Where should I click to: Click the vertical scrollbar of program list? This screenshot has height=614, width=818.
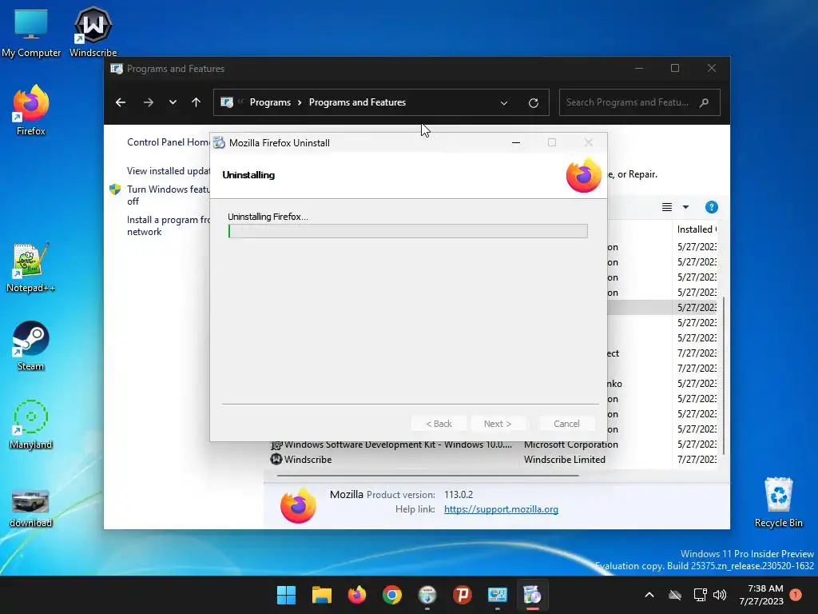[x=722, y=375]
